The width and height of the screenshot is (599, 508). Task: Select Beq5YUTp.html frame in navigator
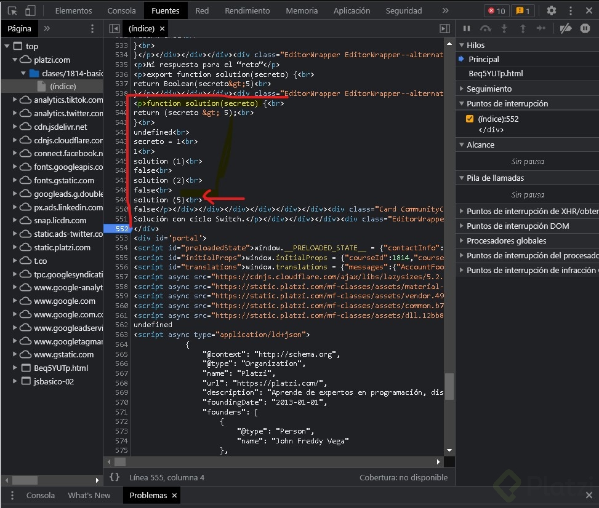coord(61,368)
